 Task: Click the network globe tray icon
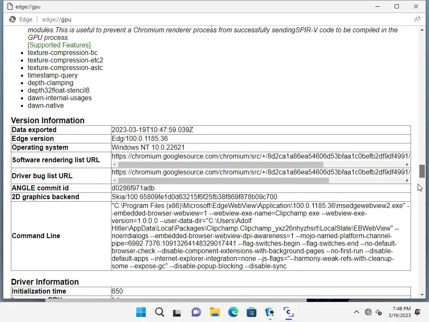368,312
